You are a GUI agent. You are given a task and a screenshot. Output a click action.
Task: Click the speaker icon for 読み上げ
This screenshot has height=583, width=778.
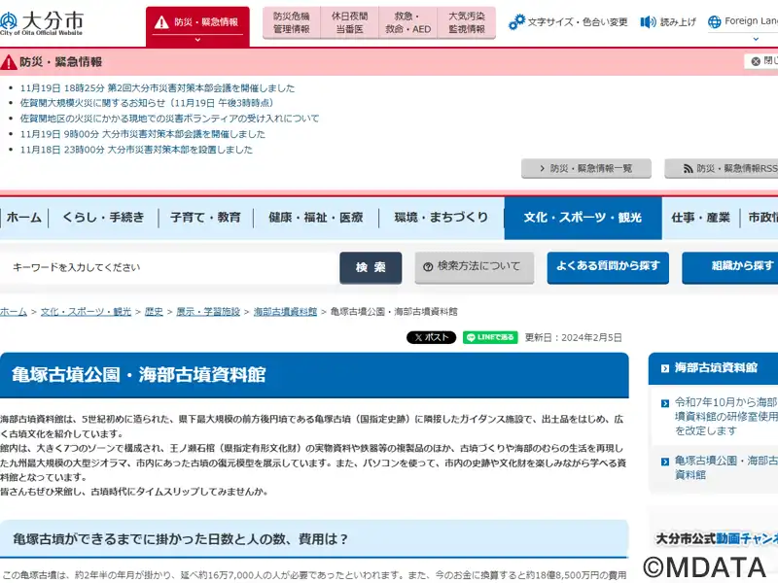click(x=648, y=21)
